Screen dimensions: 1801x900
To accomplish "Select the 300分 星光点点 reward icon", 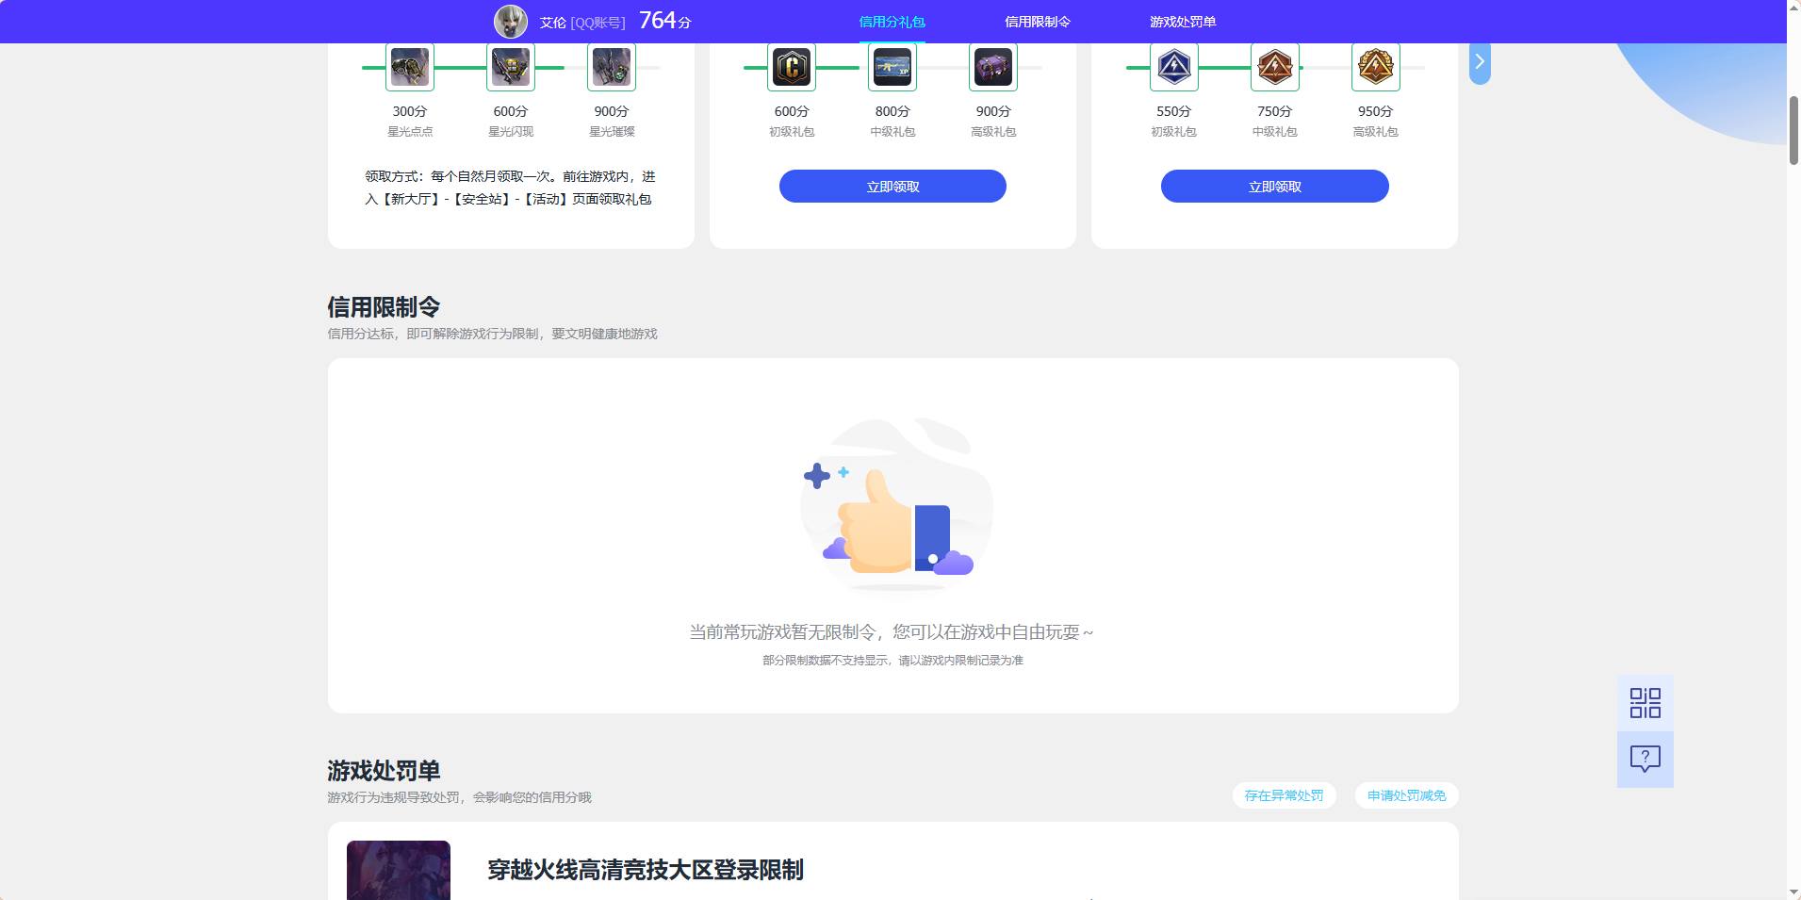I will click(410, 67).
